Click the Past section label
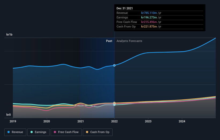The width and height of the screenshot is (220, 140). 109,41
